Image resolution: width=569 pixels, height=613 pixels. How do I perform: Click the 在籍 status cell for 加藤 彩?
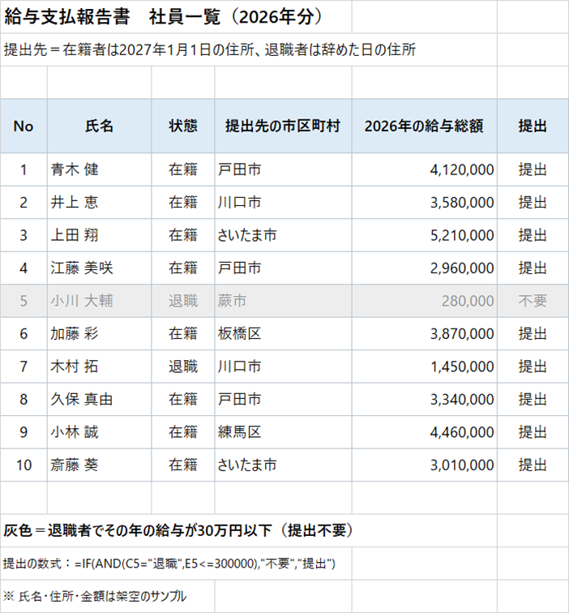183,334
